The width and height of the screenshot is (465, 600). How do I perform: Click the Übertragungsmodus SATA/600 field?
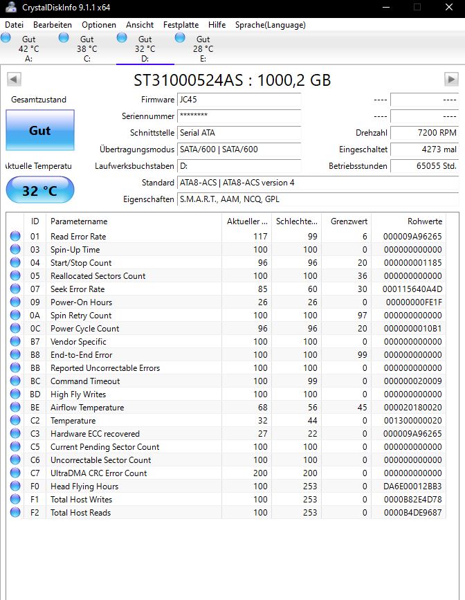(239, 149)
